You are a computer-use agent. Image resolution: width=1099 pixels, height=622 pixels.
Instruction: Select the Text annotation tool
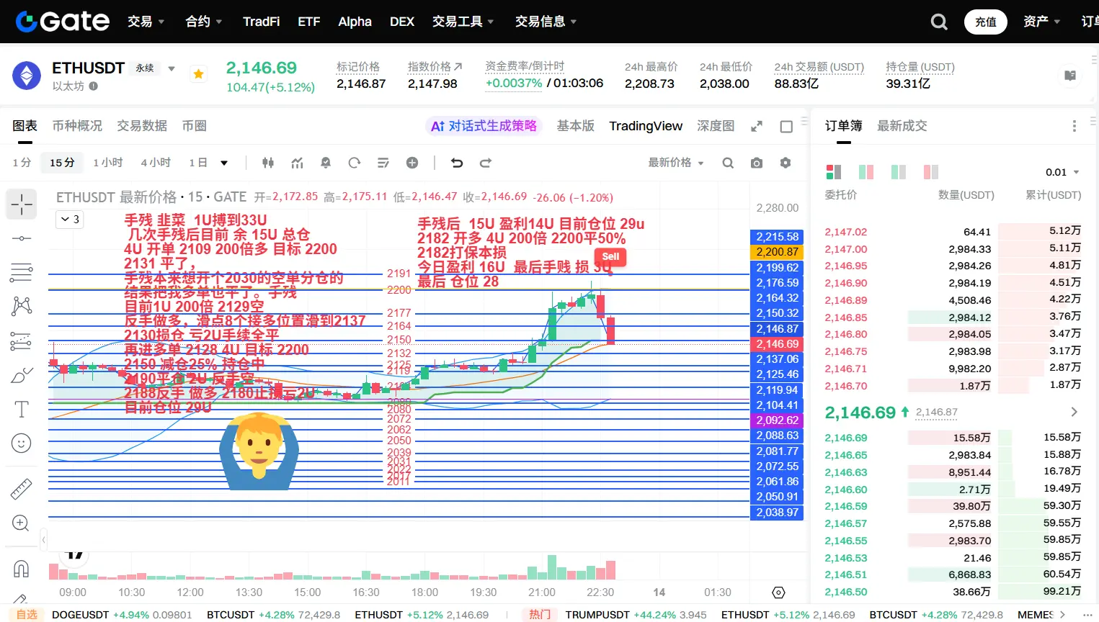[22, 409]
